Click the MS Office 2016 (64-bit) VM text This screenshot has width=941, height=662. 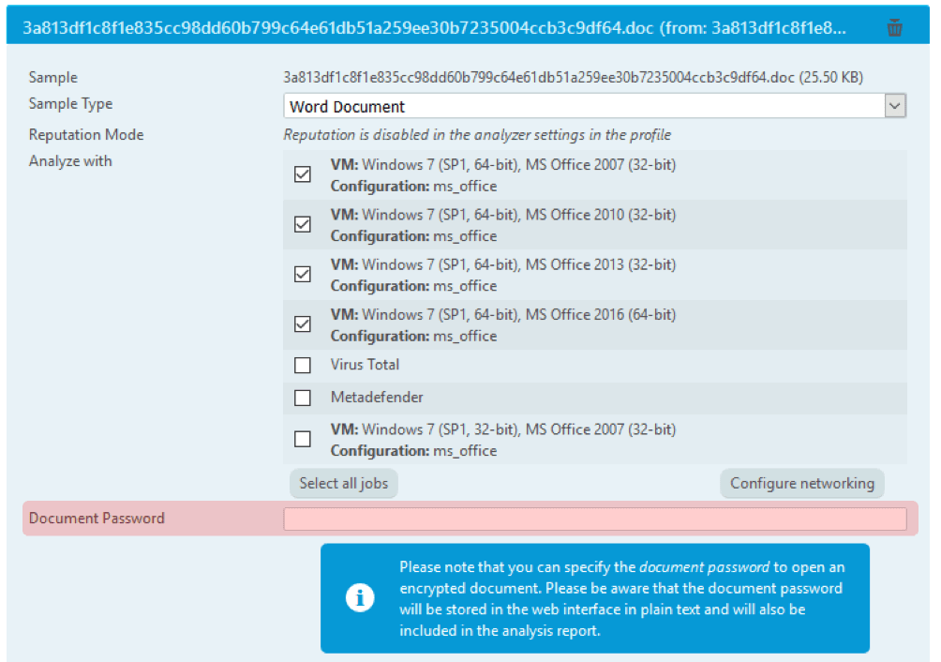click(x=503, y=314)
